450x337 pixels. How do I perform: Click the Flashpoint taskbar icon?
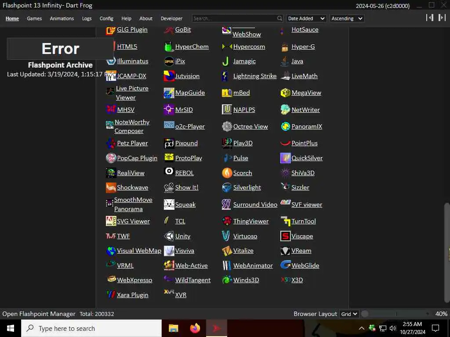point(217,328)
